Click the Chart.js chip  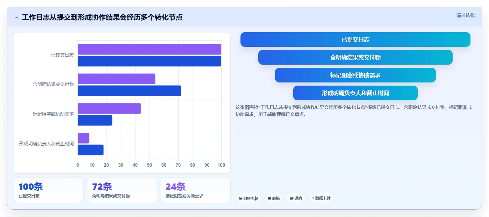249,198
